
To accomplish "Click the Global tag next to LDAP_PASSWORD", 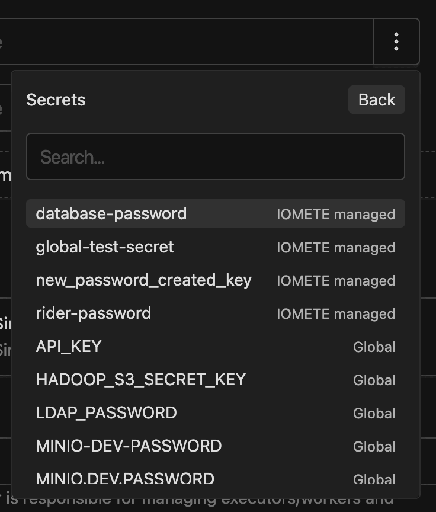I will 374,413.
